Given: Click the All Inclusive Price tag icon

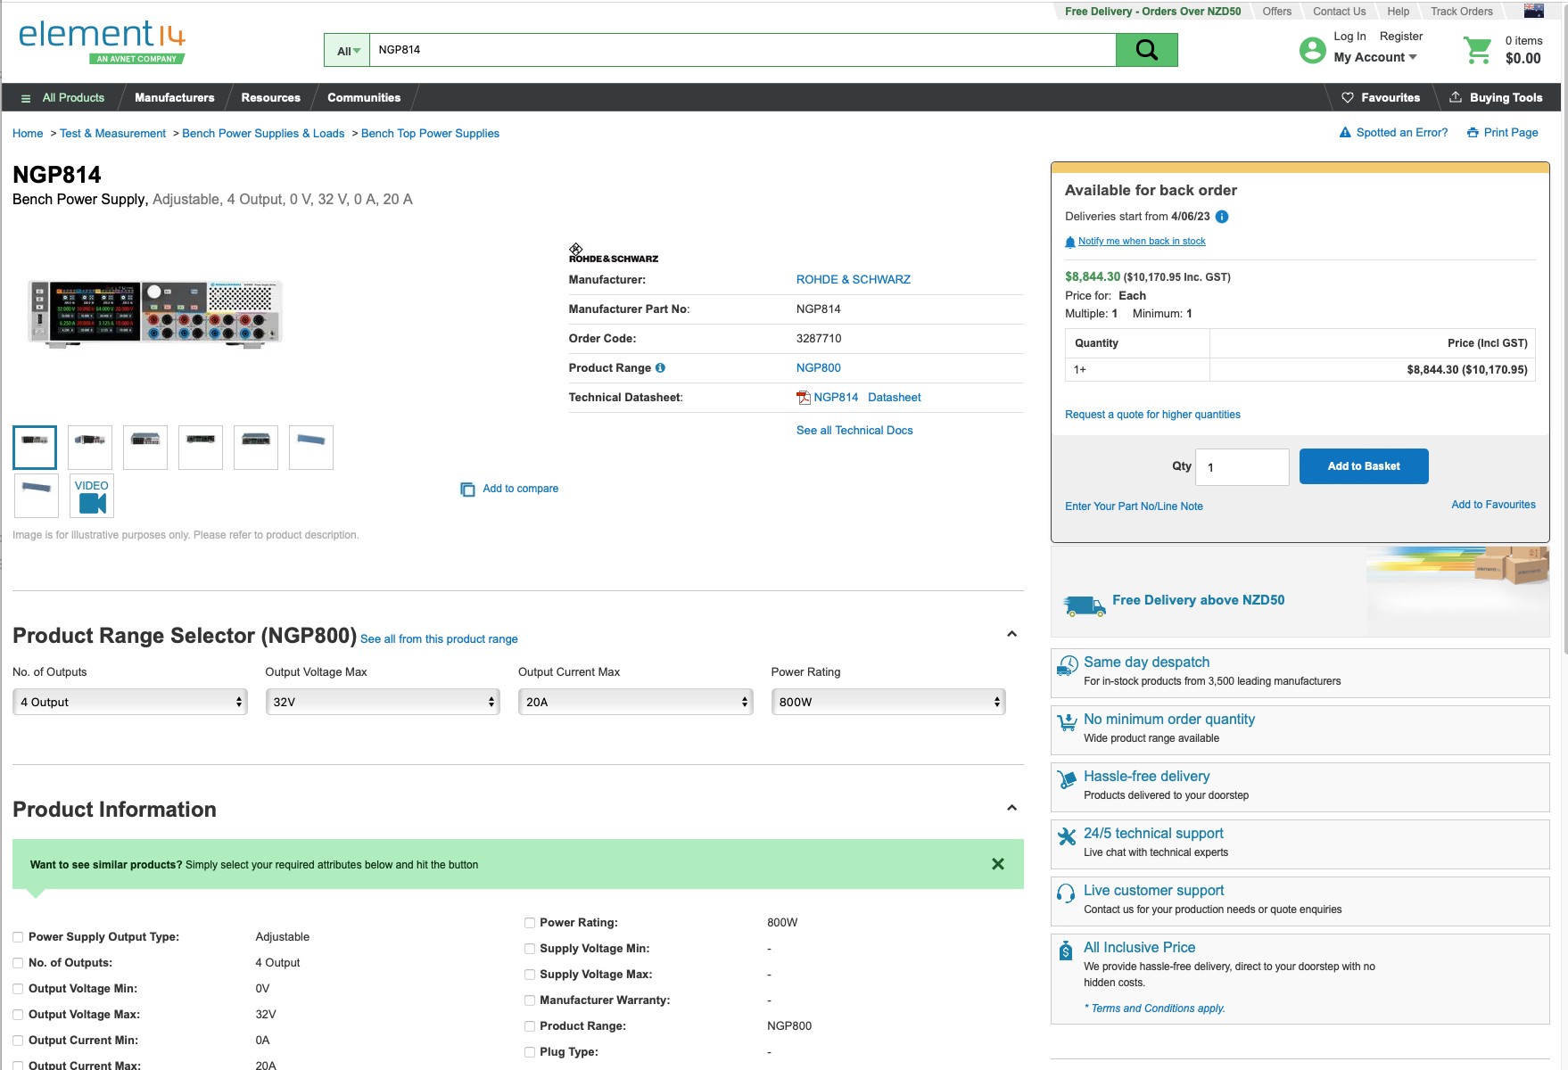Looking at the screenshot, I should pyautogui.click(x=1066, y=951).
